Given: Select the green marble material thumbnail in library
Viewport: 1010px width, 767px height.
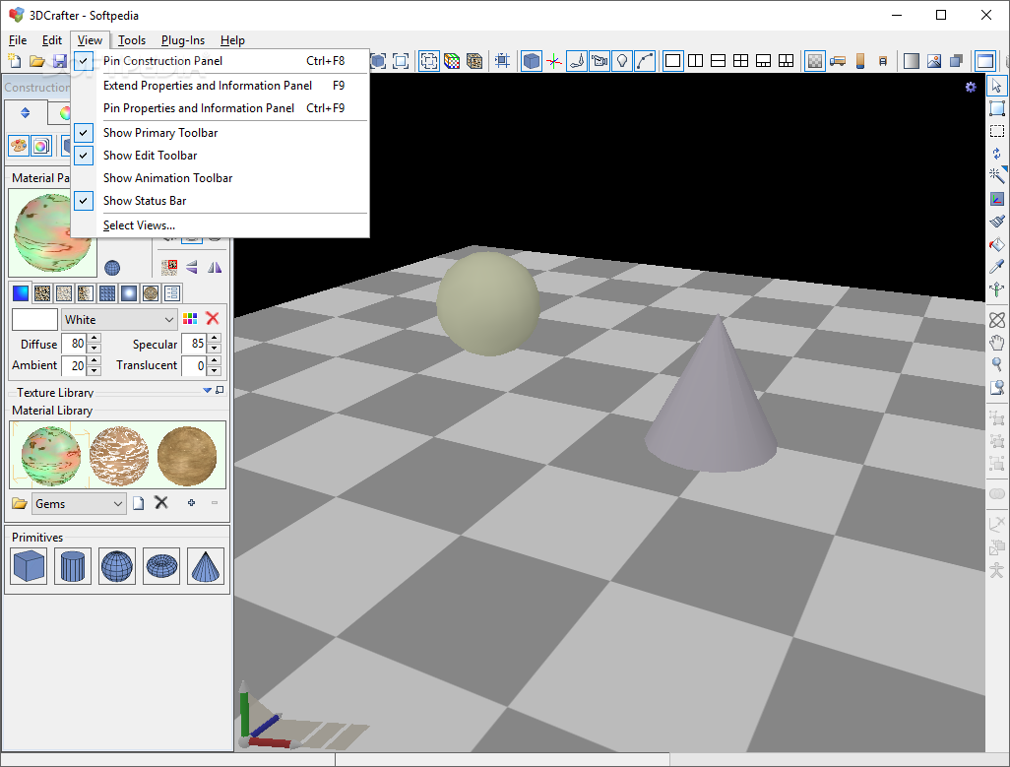Looking at the screenshot, I should point(51,456).
